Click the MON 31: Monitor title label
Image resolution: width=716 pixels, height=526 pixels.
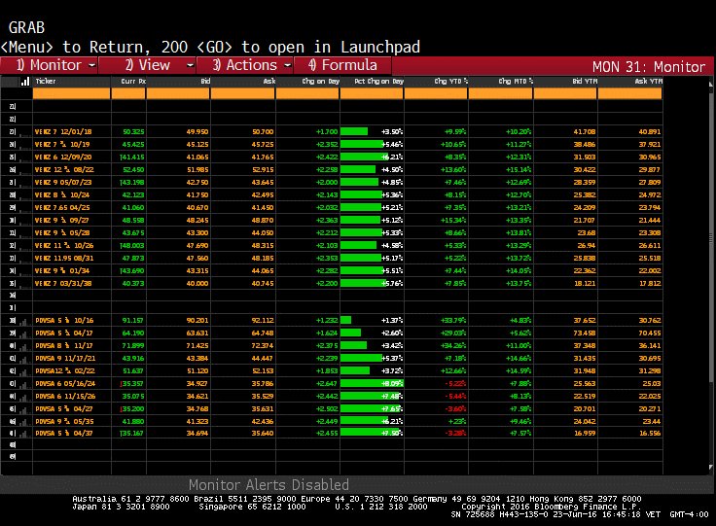(649, 67)
